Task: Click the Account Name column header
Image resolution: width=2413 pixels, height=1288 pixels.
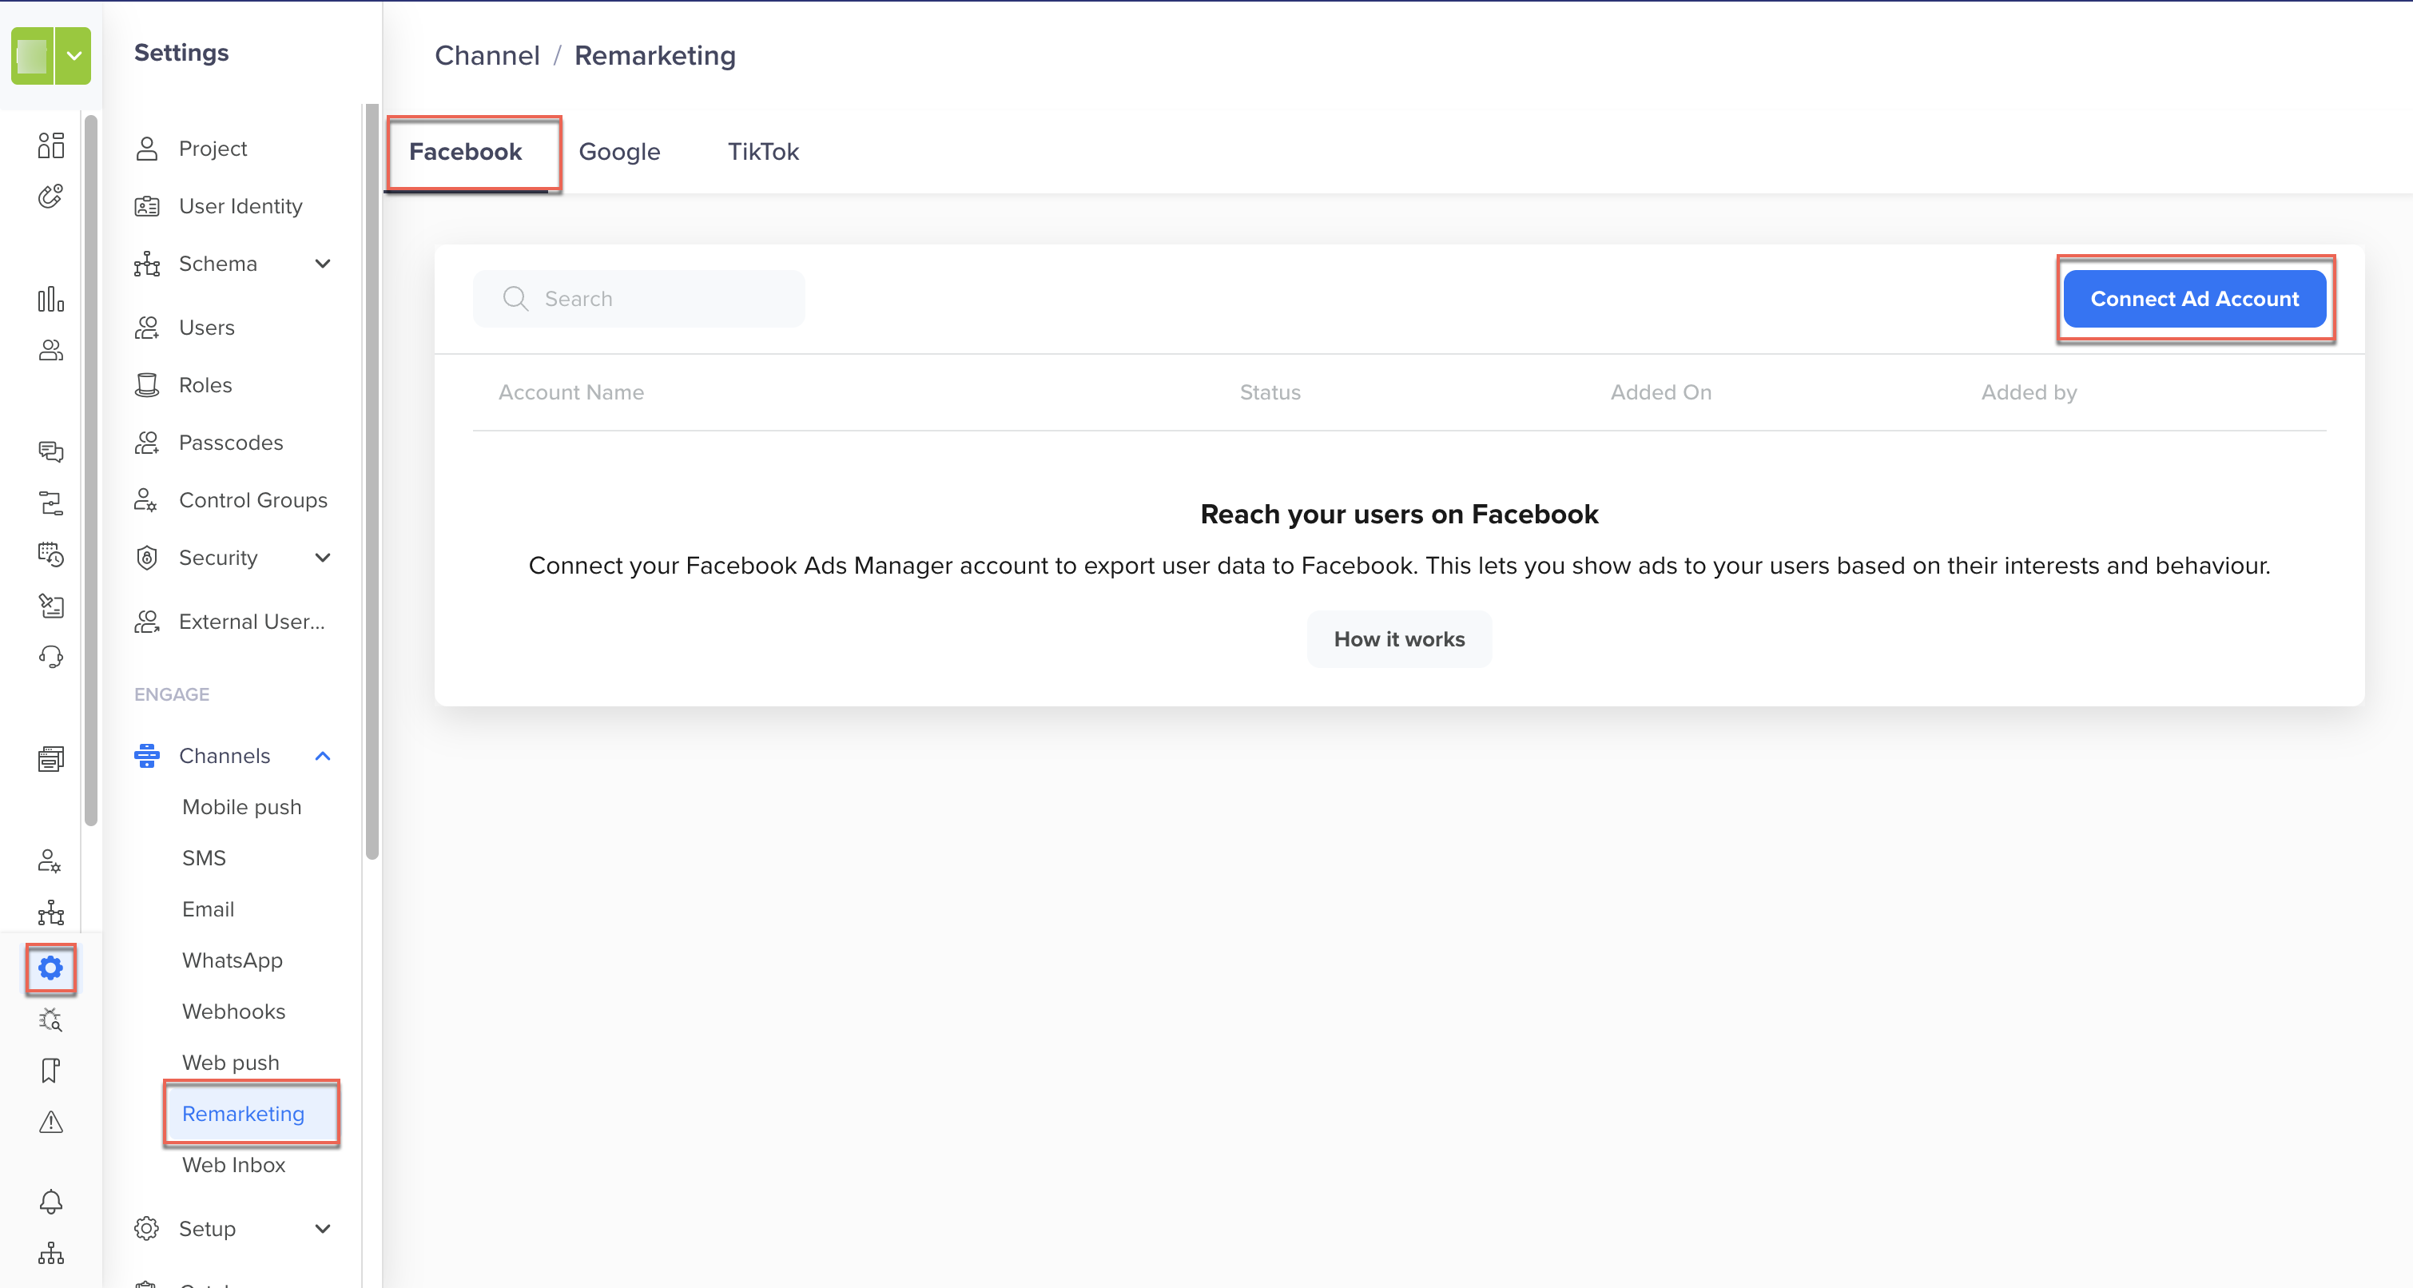Action: tap(571, 392)
